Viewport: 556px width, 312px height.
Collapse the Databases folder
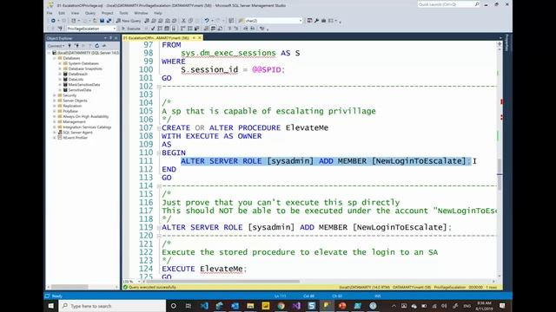[x=55, y=58]
